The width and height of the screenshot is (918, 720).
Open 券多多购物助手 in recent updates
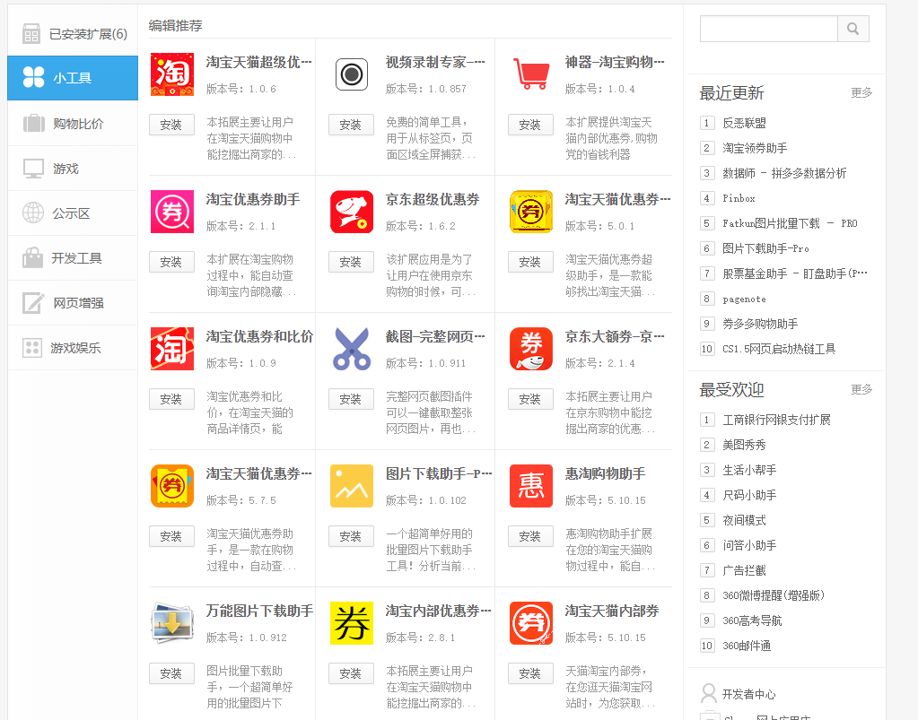pyautogui.click(x=760, y=324)
